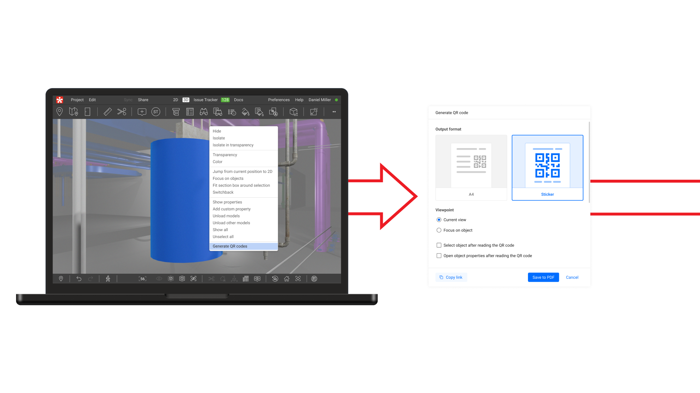Activate the scissors section tool
This screenshot has width=700, height=393.
pos(122,112)
